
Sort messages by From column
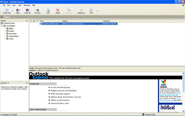(x=50, y=21)
